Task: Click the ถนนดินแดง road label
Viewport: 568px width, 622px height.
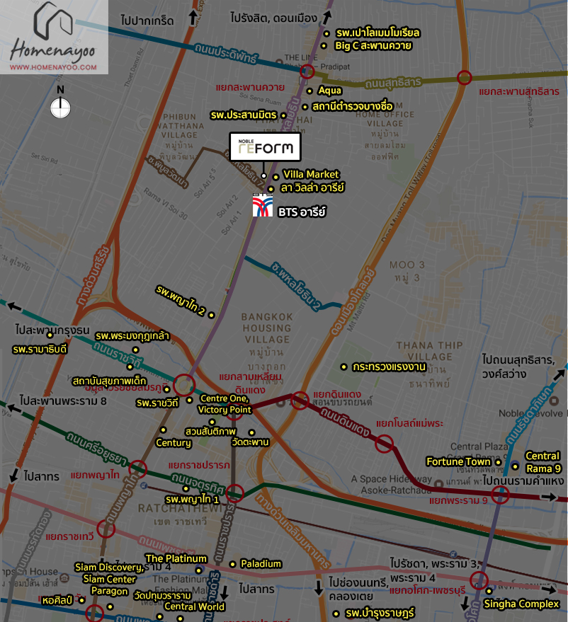Action: point(346,423)
